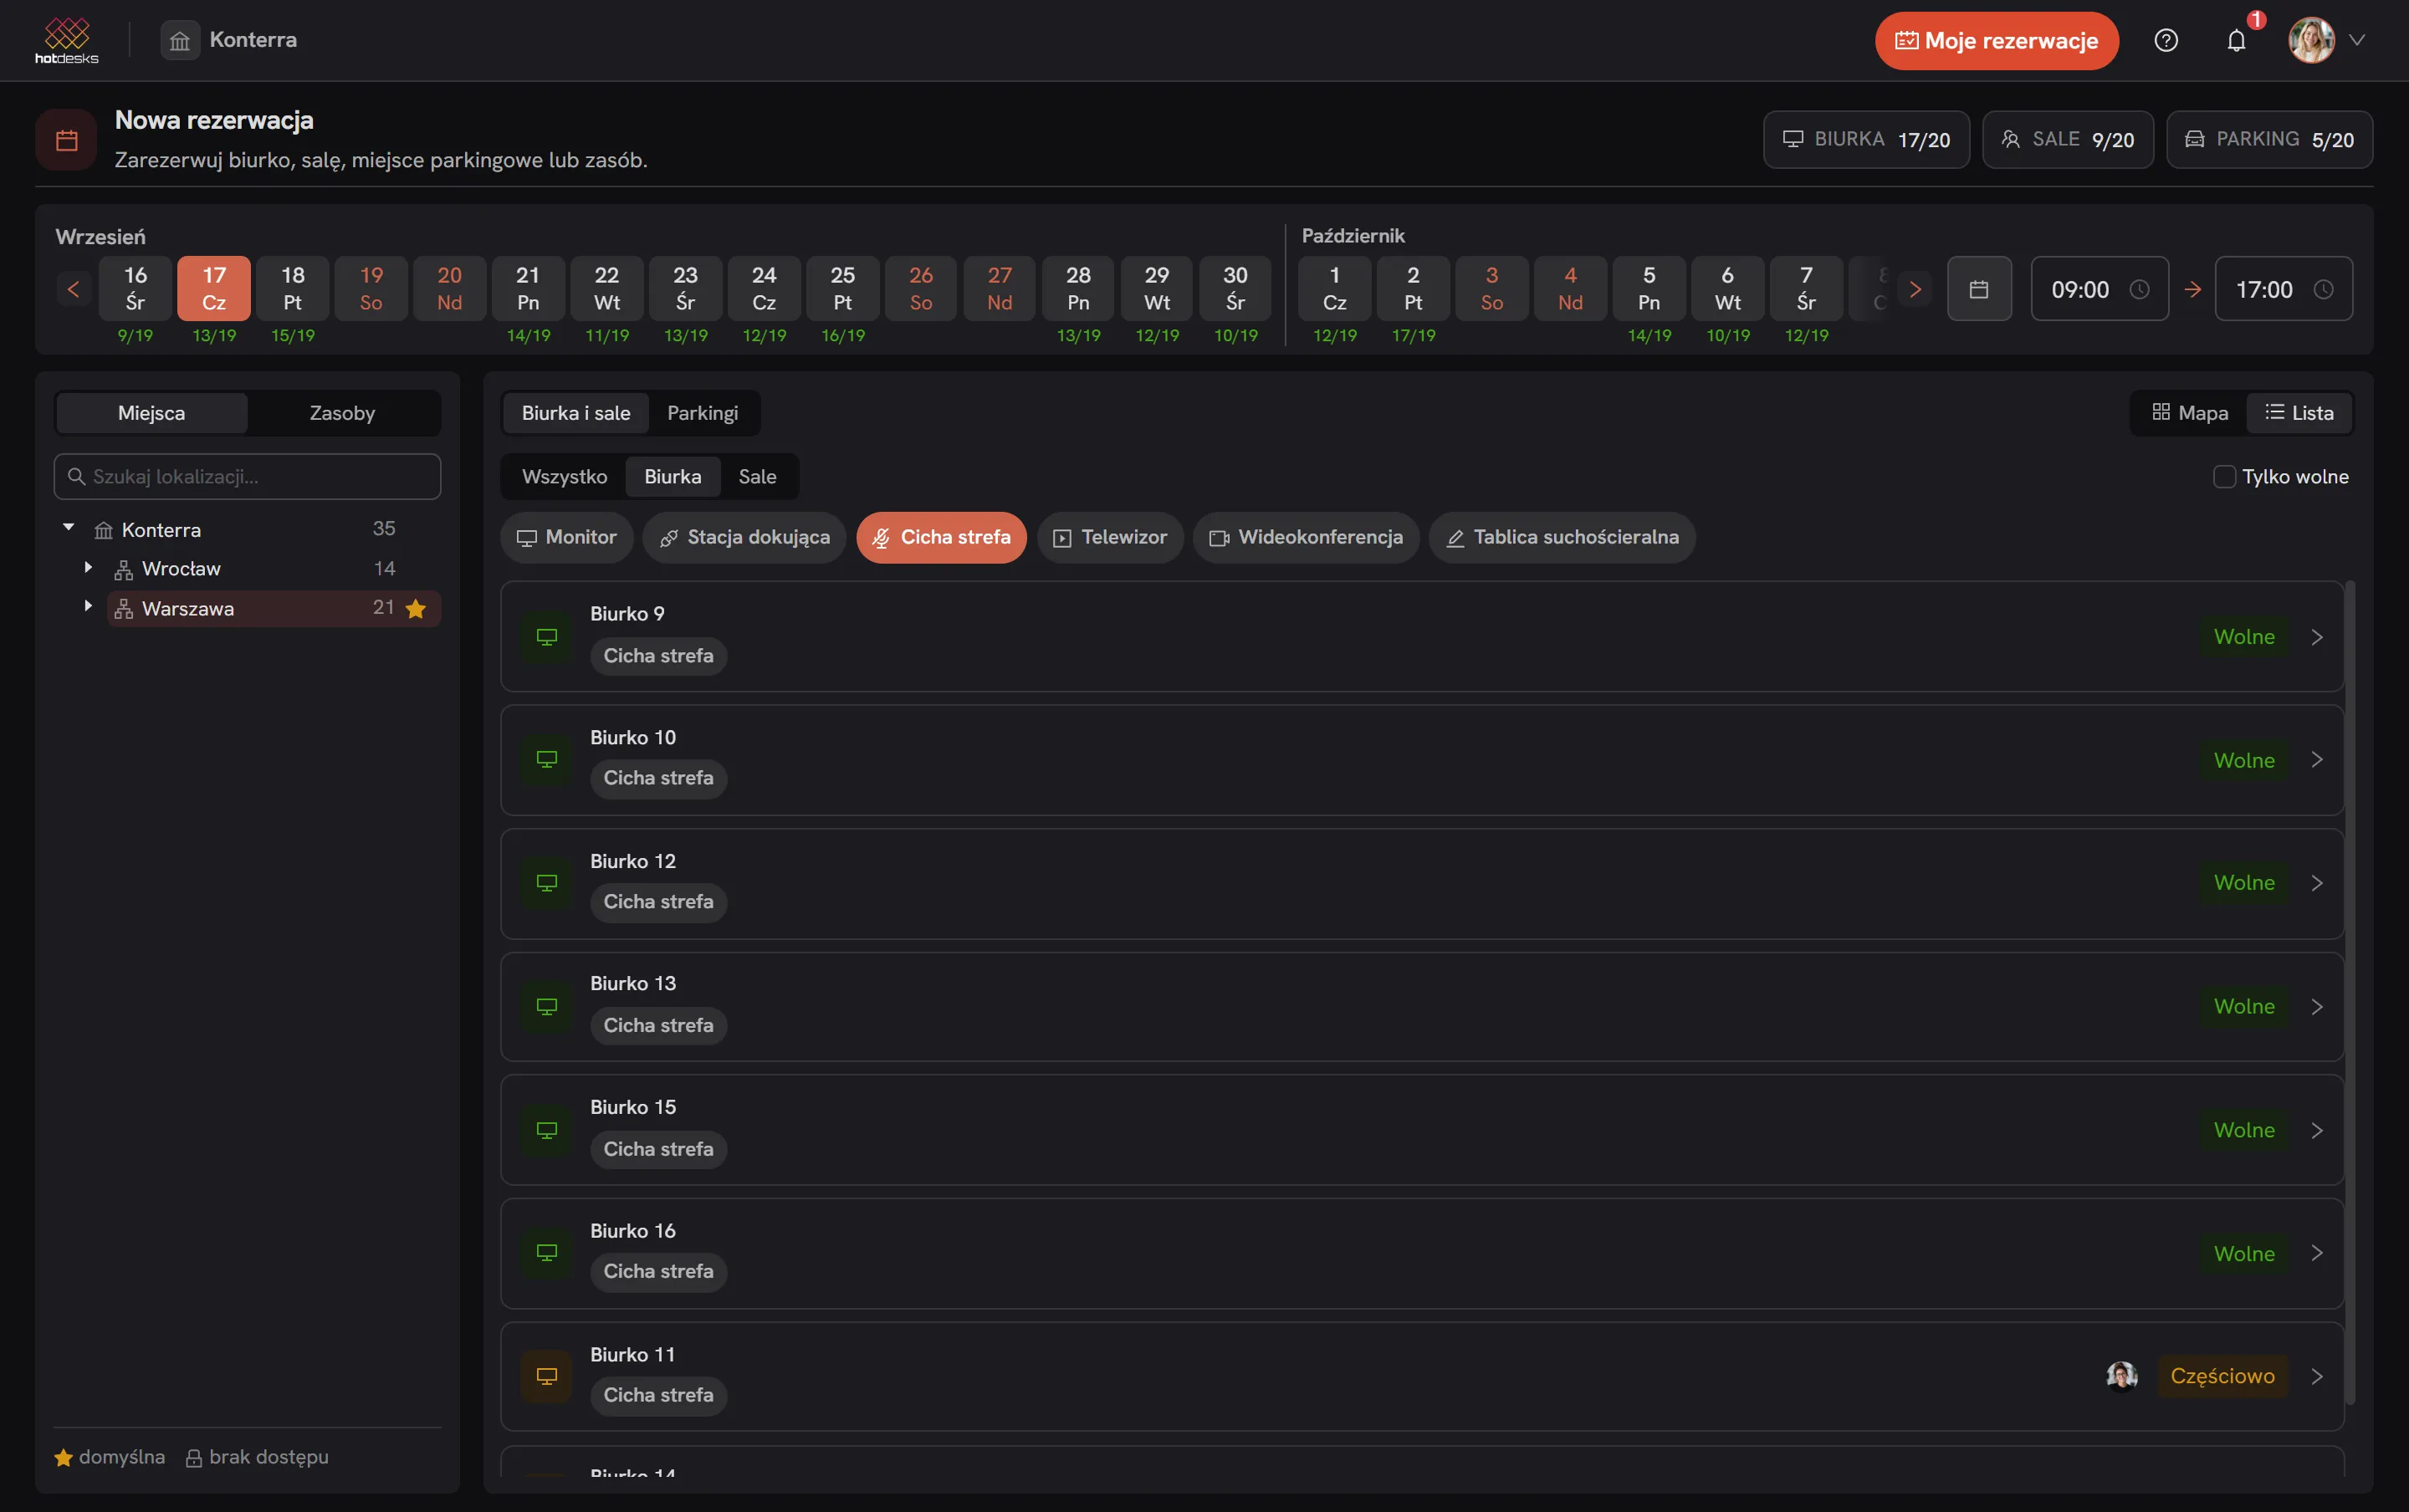
Task: Select date 2 Pt in Październik
Action: click(x=1413, y=288)
